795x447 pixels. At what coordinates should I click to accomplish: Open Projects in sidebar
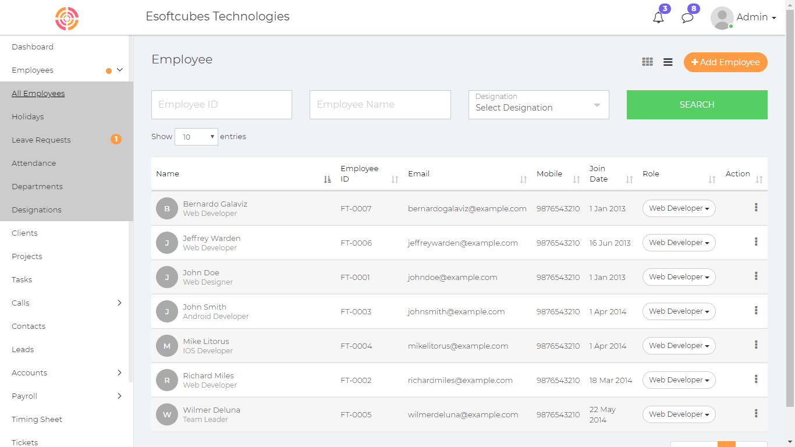27,256
